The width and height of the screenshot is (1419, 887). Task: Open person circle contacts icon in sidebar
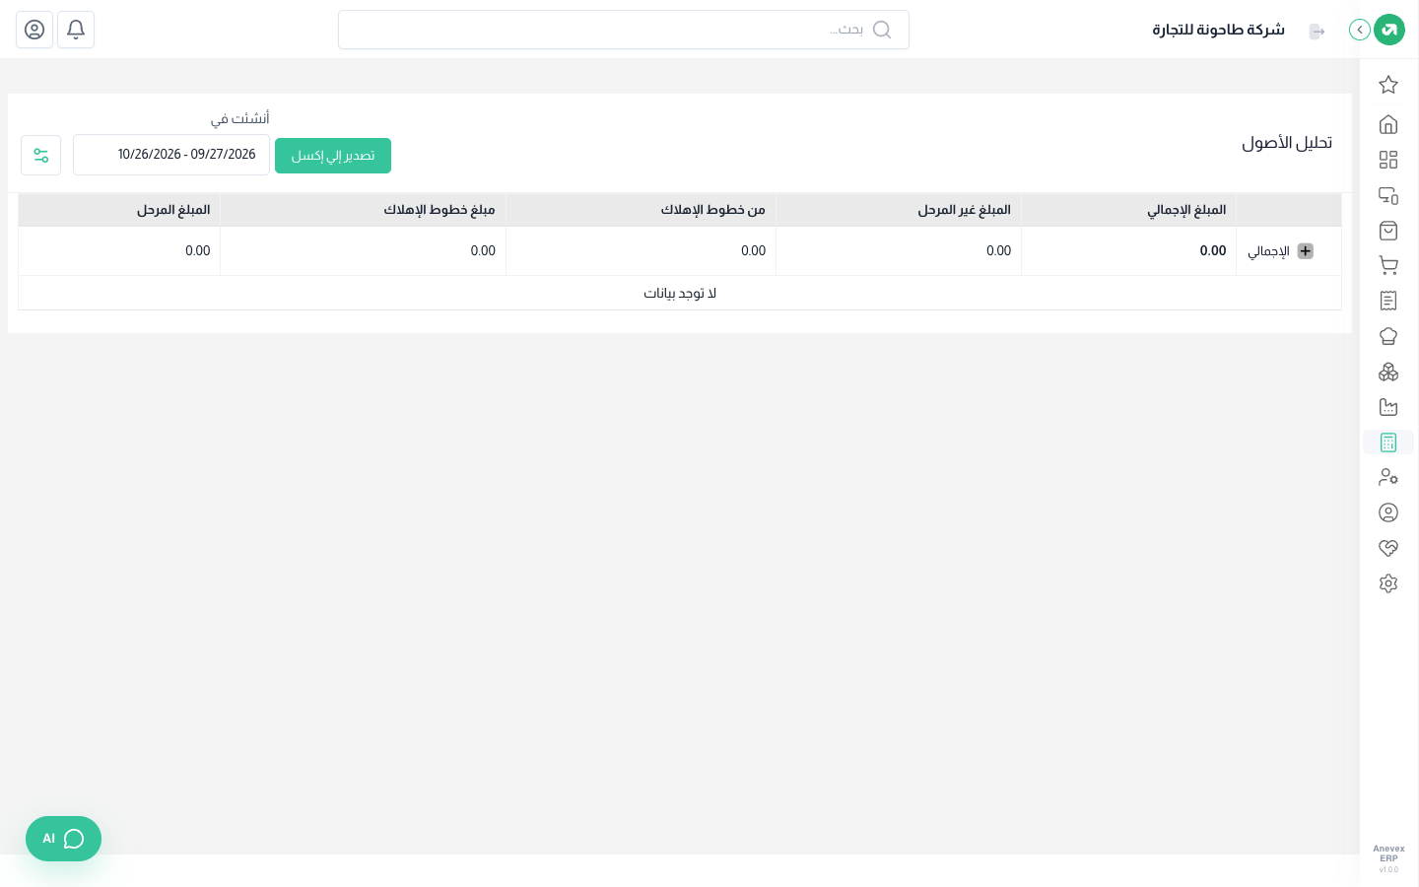[x=1388, y=512]
